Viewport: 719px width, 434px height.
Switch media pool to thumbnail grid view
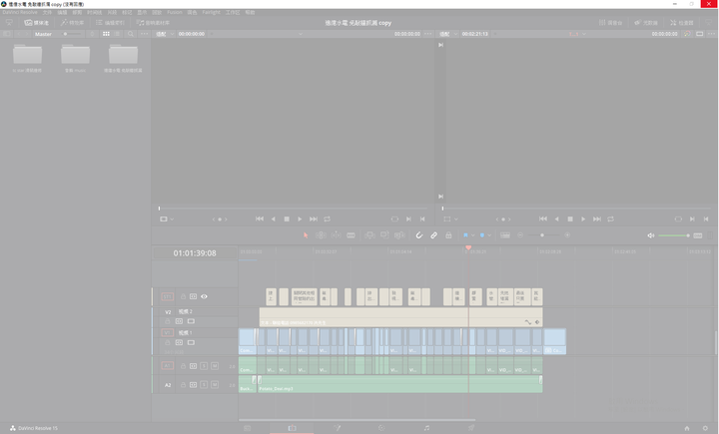pyautogui.click(x=106, y=34)
